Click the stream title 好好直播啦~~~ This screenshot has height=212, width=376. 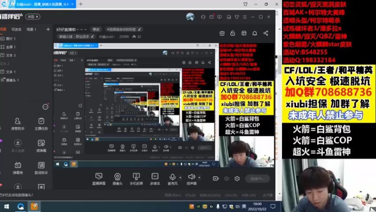[x=71, y=30]
